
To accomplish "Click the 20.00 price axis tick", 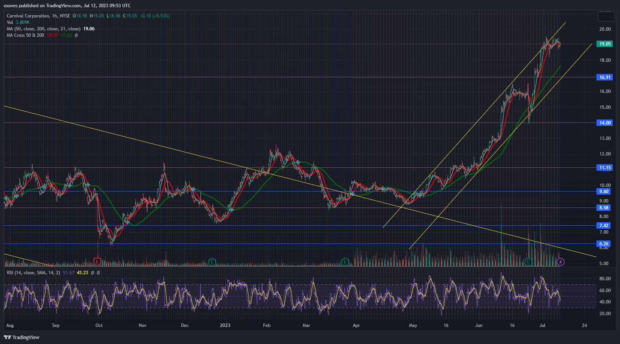I will (605, 29).
